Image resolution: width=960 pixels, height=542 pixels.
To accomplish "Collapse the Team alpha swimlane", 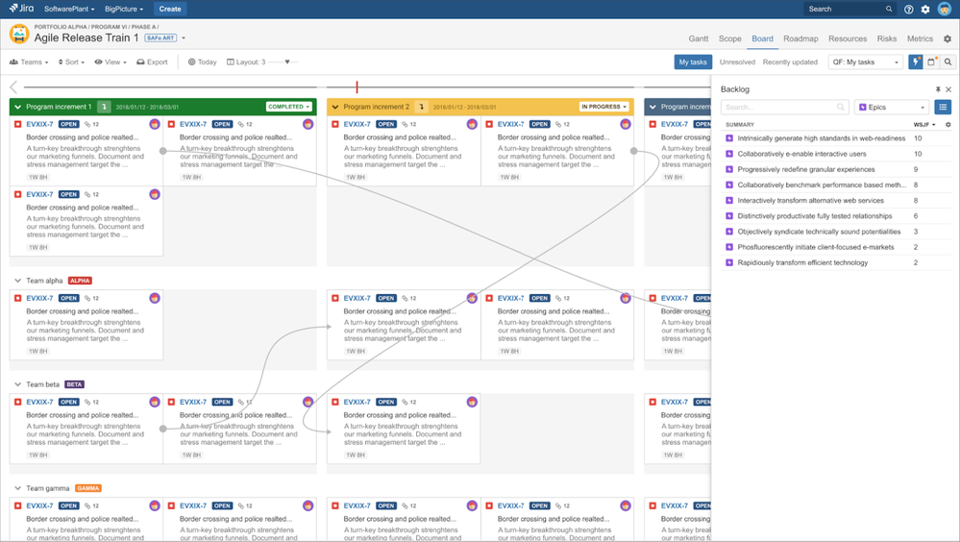I will coord(17,281).
